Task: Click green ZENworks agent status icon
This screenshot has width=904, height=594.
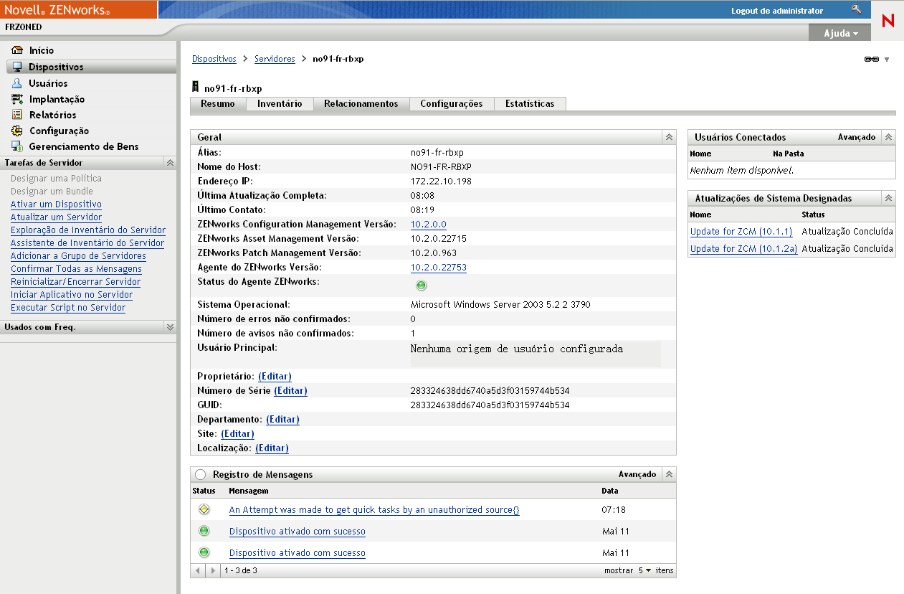Action: pyautogui.click(x=421, y=286)
